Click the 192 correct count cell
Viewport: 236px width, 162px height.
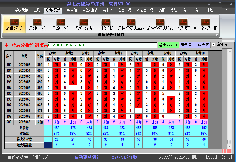click(204, 128)
